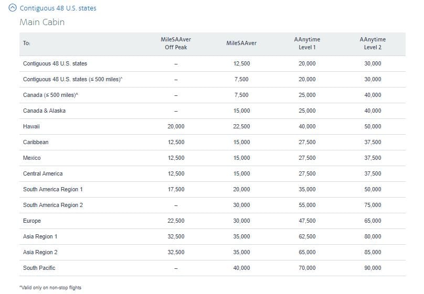
Task: Select Asia Region 2's 85,000 value
Action: click(373, 252)
